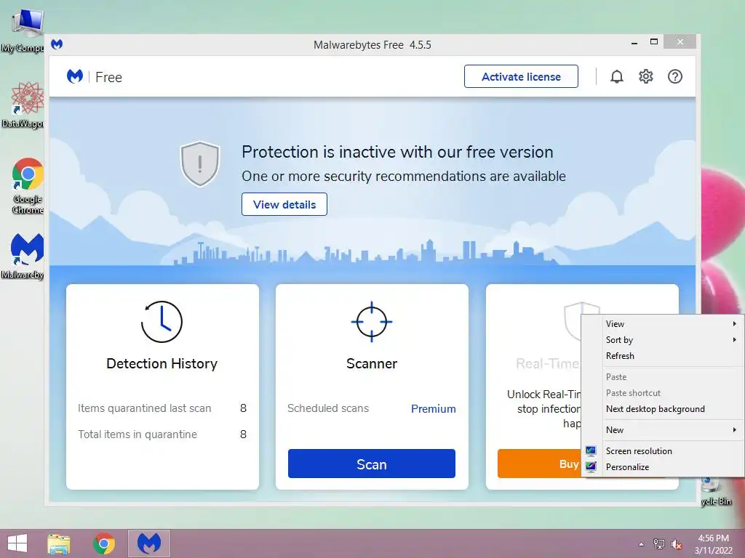Click the gray warning shield icon
This screenshot has width=745, height=558.
click(200, 163)
